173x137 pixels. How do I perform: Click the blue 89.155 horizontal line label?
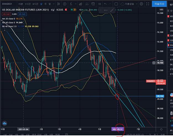[160, 96]
